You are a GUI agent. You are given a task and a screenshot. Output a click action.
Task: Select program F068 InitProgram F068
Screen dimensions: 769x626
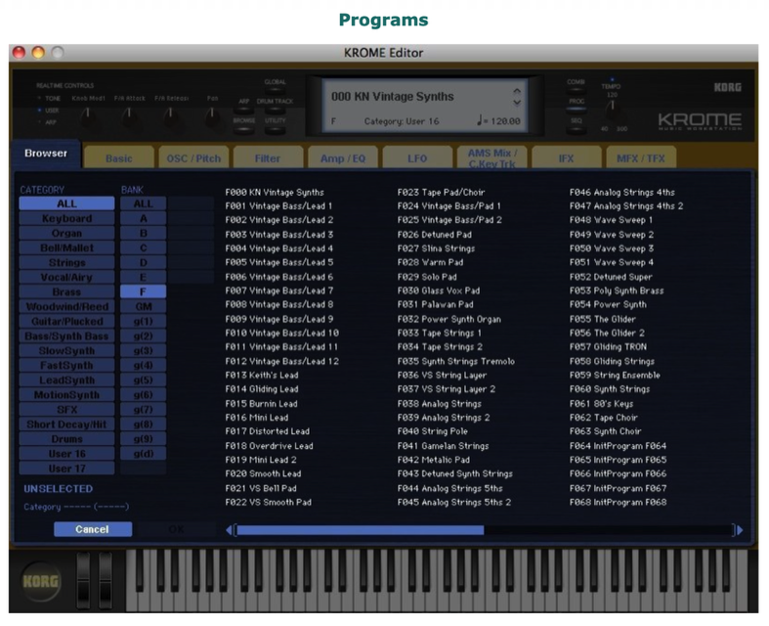618,503
